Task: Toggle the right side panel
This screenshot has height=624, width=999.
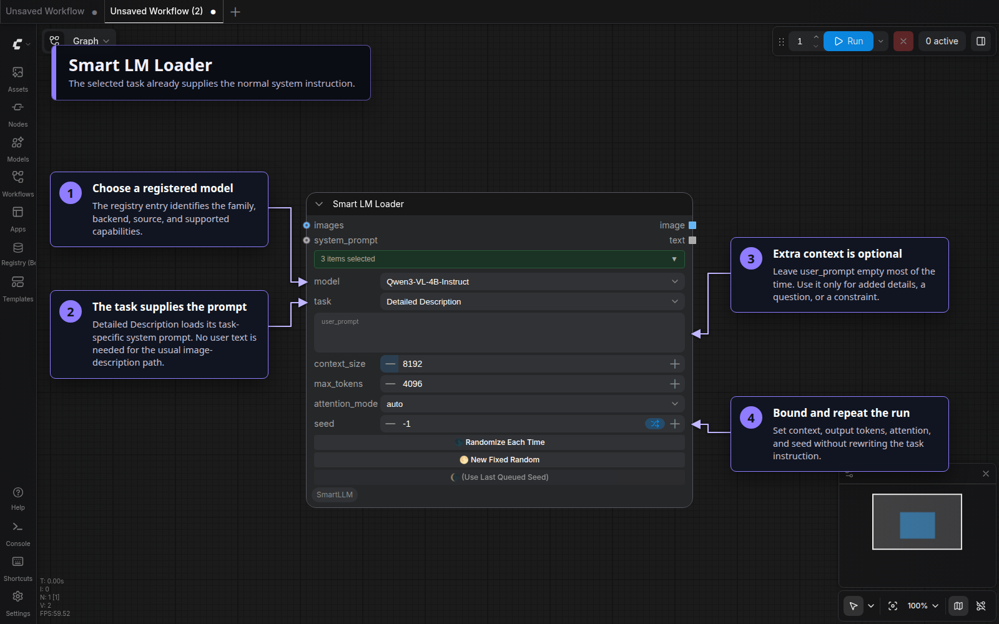Action: point(981,41)
